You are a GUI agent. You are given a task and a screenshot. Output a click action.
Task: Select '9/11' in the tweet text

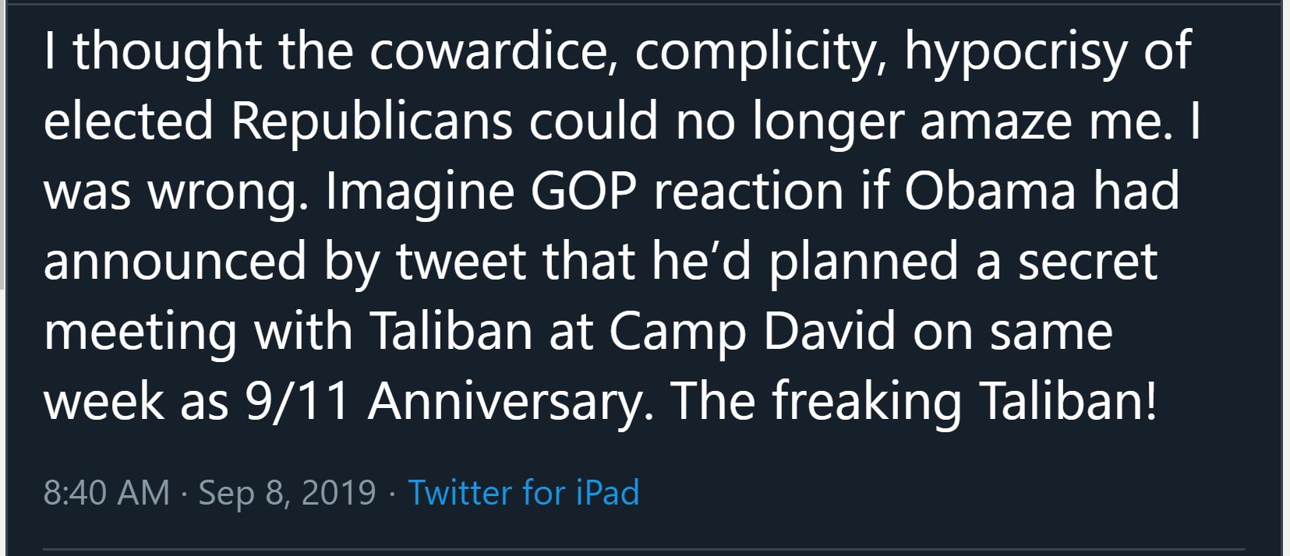click(x=297, y=403)
